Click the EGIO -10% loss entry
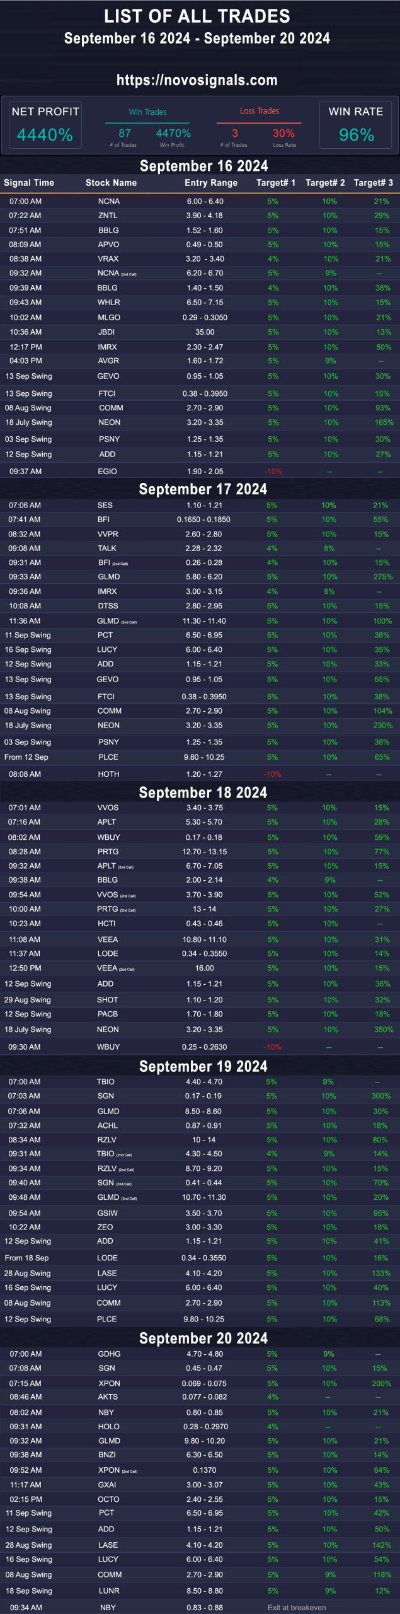The height and width of the screenshot is (1614, 400). coord(273,471)
